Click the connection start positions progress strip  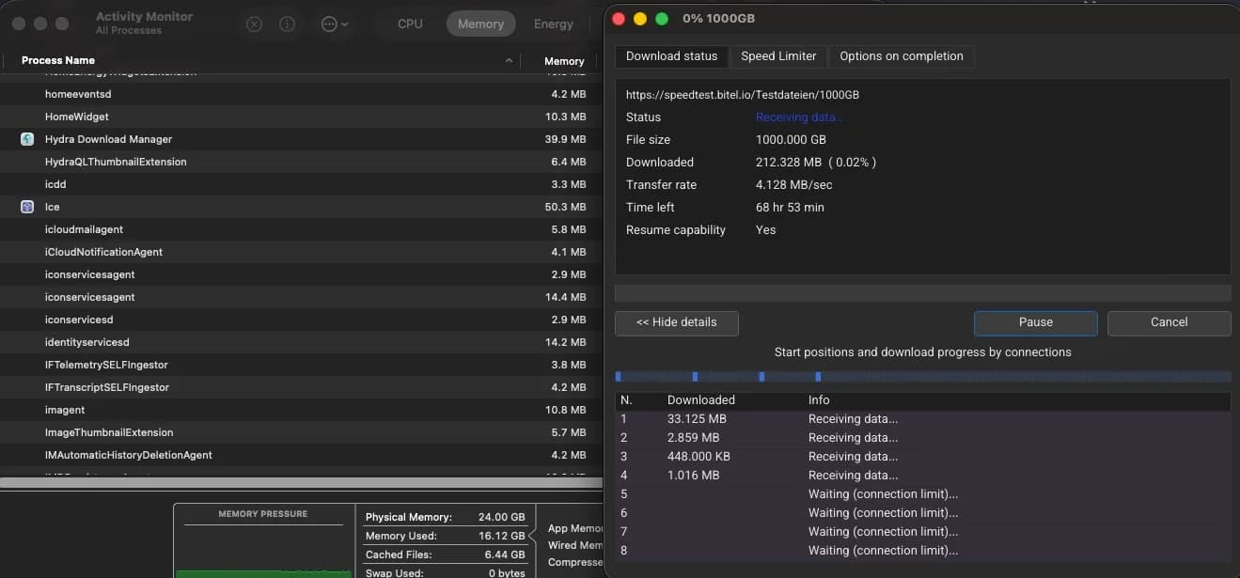point(922,377)
